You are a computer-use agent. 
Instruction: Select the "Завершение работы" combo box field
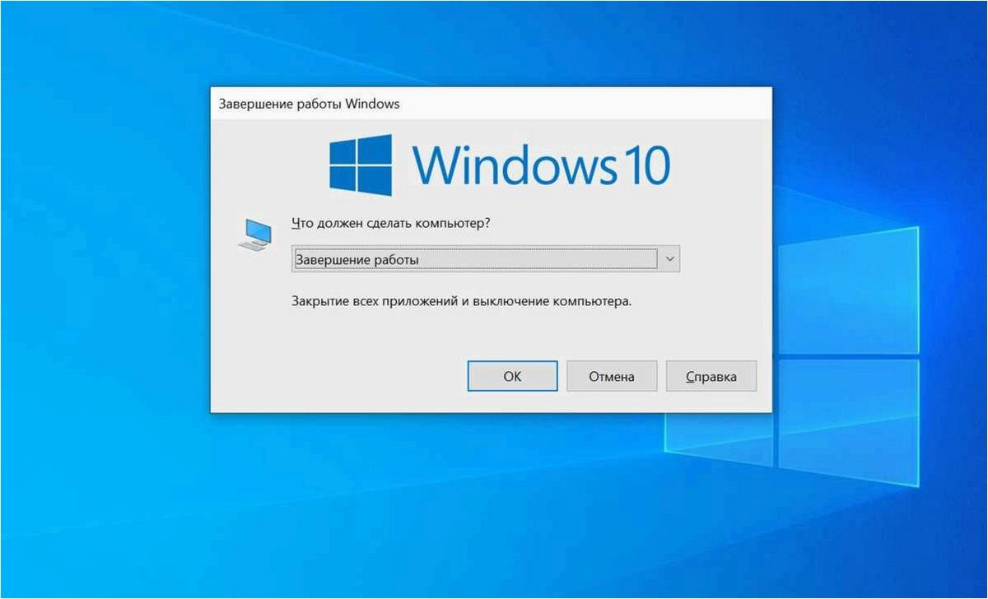pyautogui.click(x=486, y=260)
